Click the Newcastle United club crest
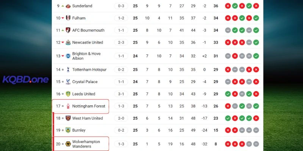303x151 pixels. [x=68, y=42]
